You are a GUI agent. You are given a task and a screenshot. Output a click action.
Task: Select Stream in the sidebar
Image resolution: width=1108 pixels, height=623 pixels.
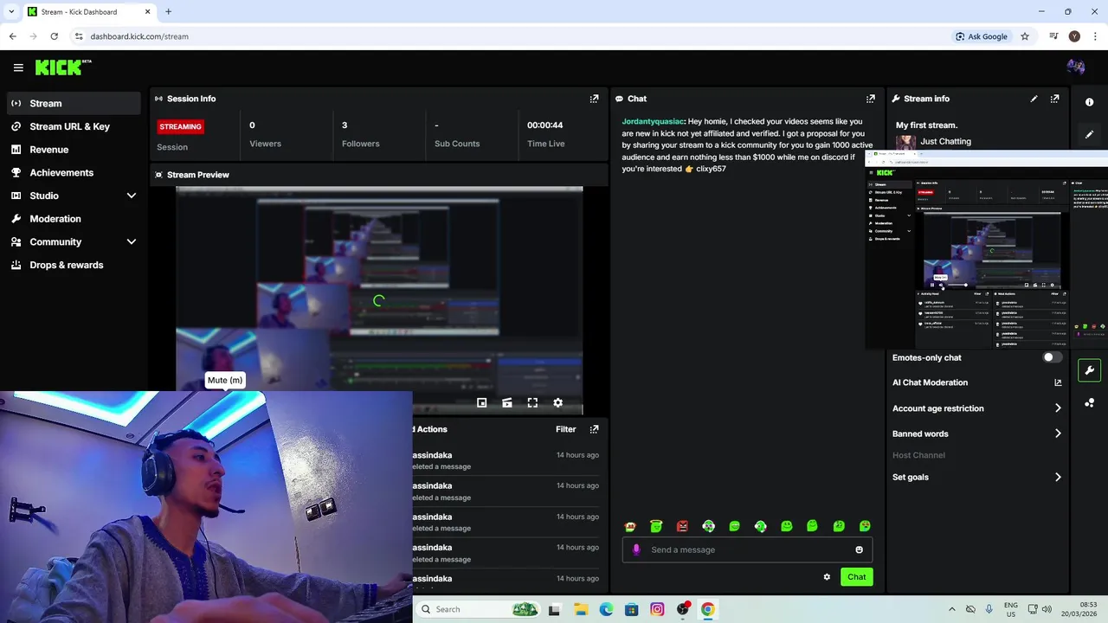pyautogui.click(x=73, y=103)
